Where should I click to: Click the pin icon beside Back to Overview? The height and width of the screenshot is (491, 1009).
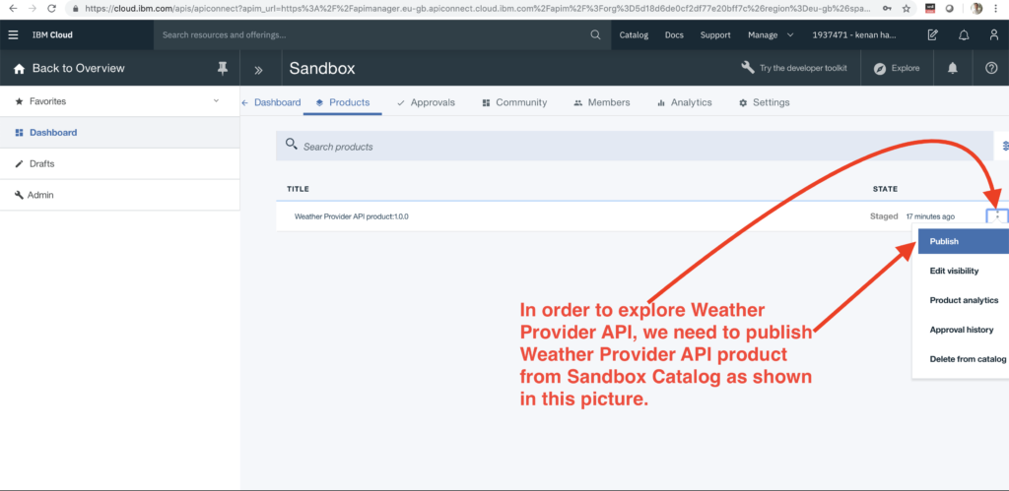[x=223, y=68]
